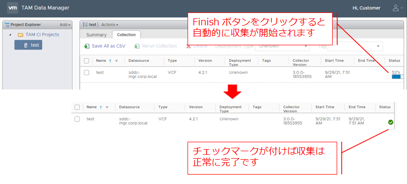
Task: Select TAM CI Projects in tree
Action: point(42,35)
